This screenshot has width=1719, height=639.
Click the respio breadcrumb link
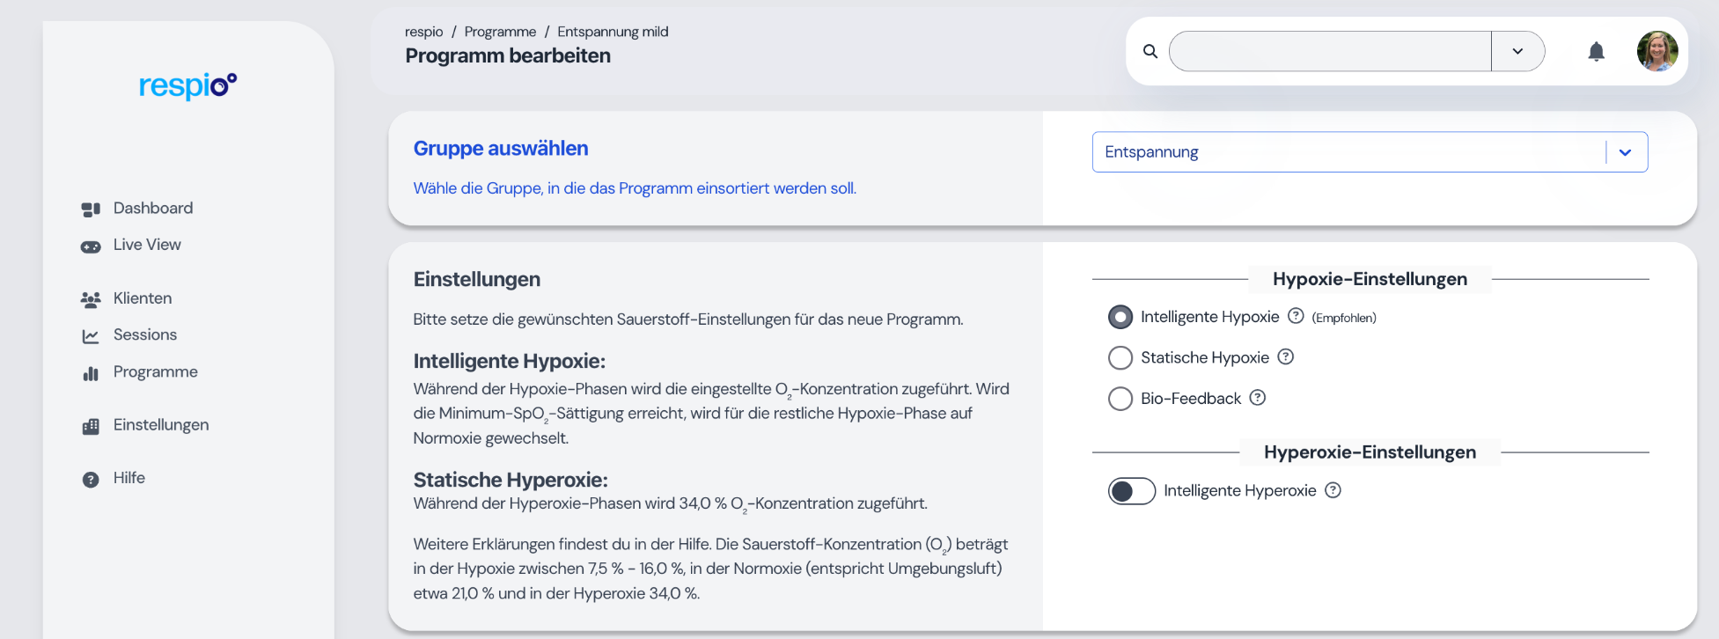tap(423, 32)
